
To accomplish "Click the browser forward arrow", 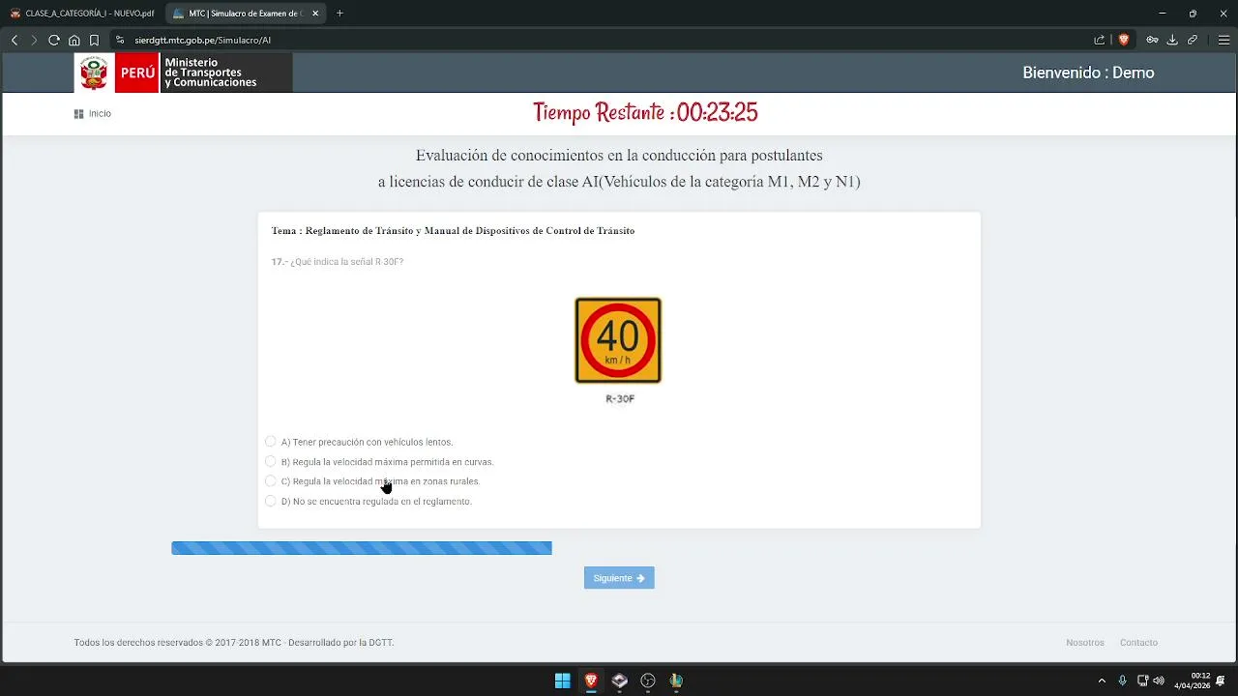I will (34, 40).
